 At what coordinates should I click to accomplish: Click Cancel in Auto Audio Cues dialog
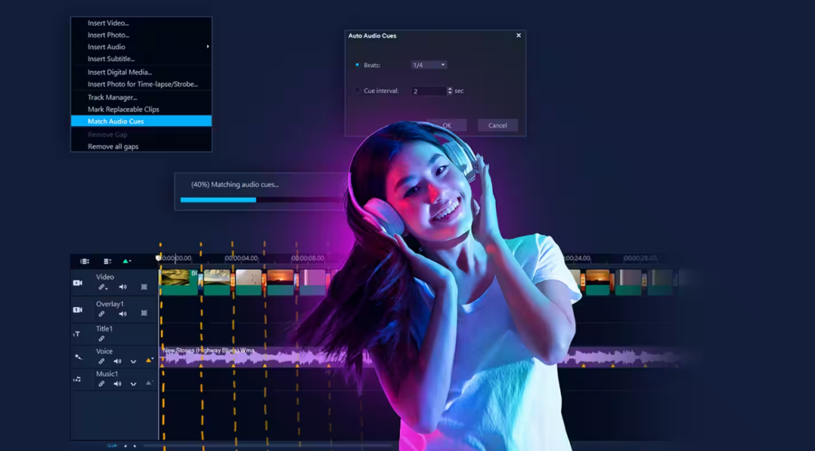[497, 125]
